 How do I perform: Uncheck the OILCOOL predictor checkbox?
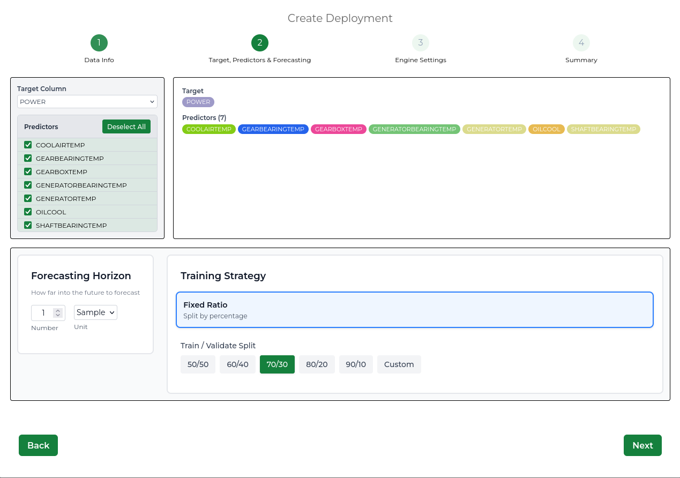coord(28,212)
